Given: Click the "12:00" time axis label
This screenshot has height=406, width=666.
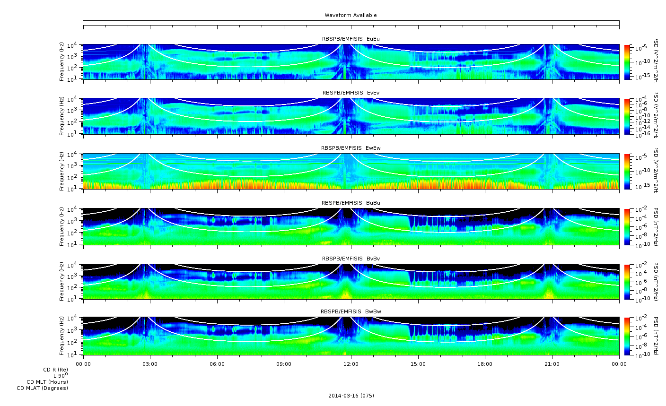Looking at the screenshot, I should (351, 364).
